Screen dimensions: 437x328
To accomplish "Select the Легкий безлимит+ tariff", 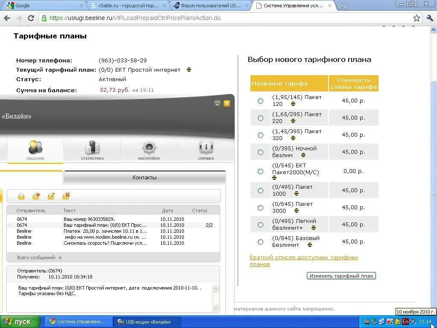I will coord(260,225).
